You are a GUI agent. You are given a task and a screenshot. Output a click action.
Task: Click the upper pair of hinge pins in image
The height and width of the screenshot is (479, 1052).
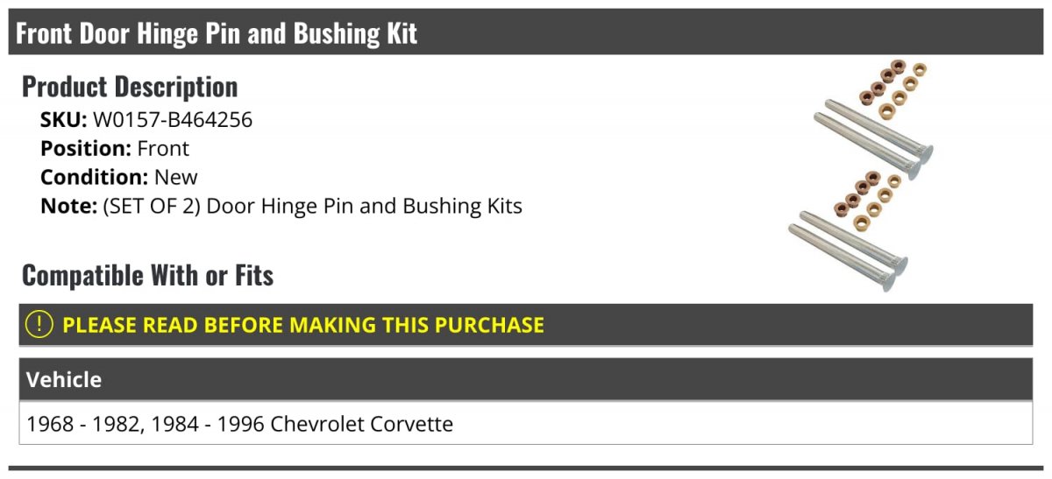(x=874, y=140)
